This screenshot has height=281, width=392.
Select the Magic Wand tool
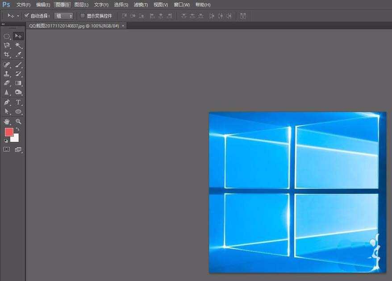point(19,45)
